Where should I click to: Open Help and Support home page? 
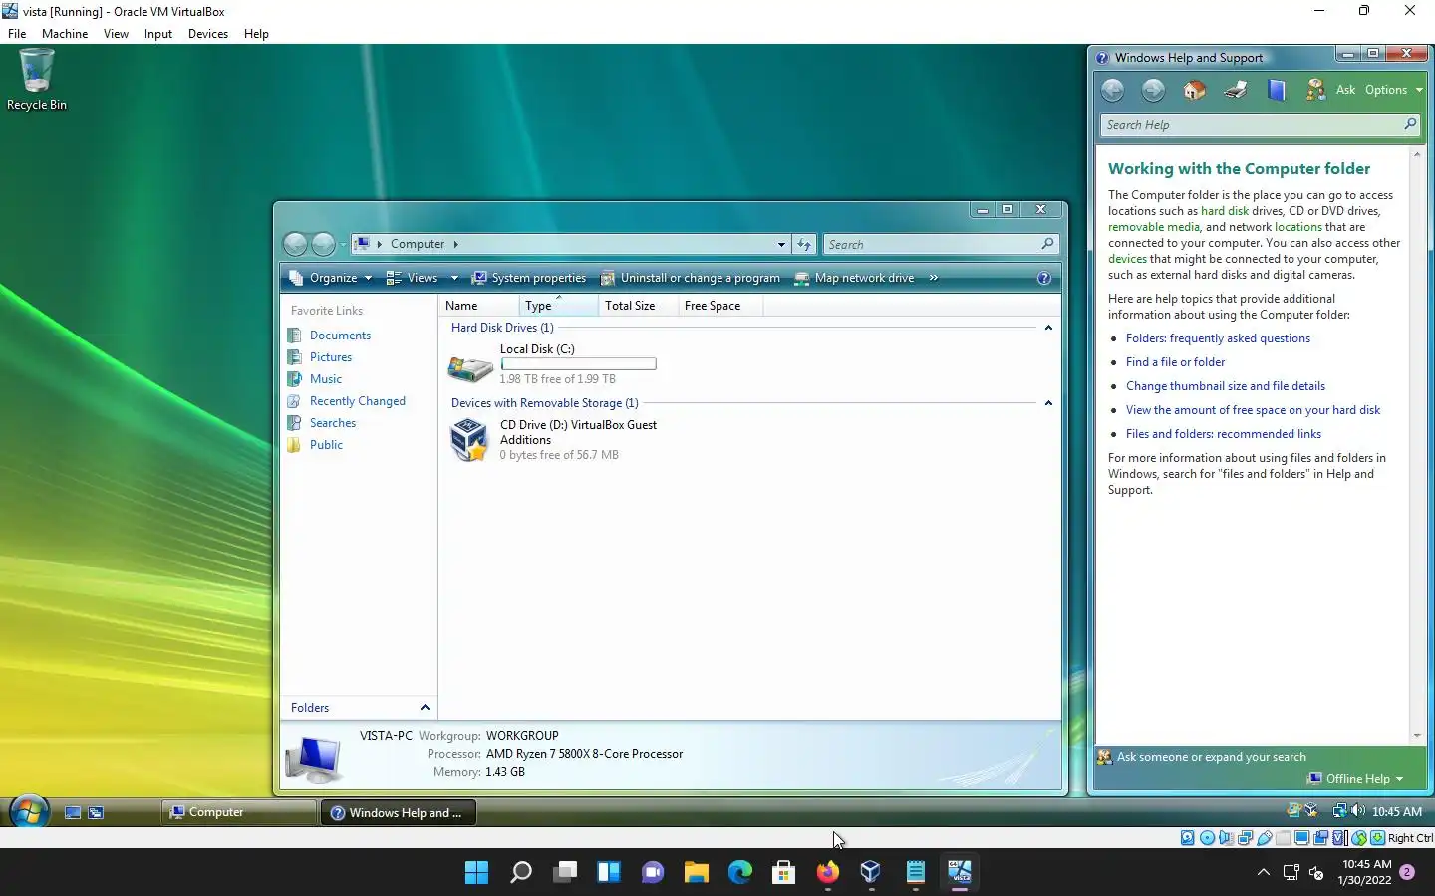coord(1194,90)
